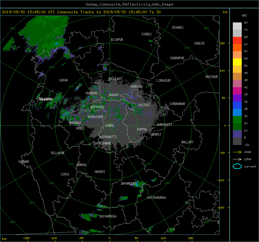Click the SIRSI label
The height and width of the screenshot is (242, 259).
(65, 174)
